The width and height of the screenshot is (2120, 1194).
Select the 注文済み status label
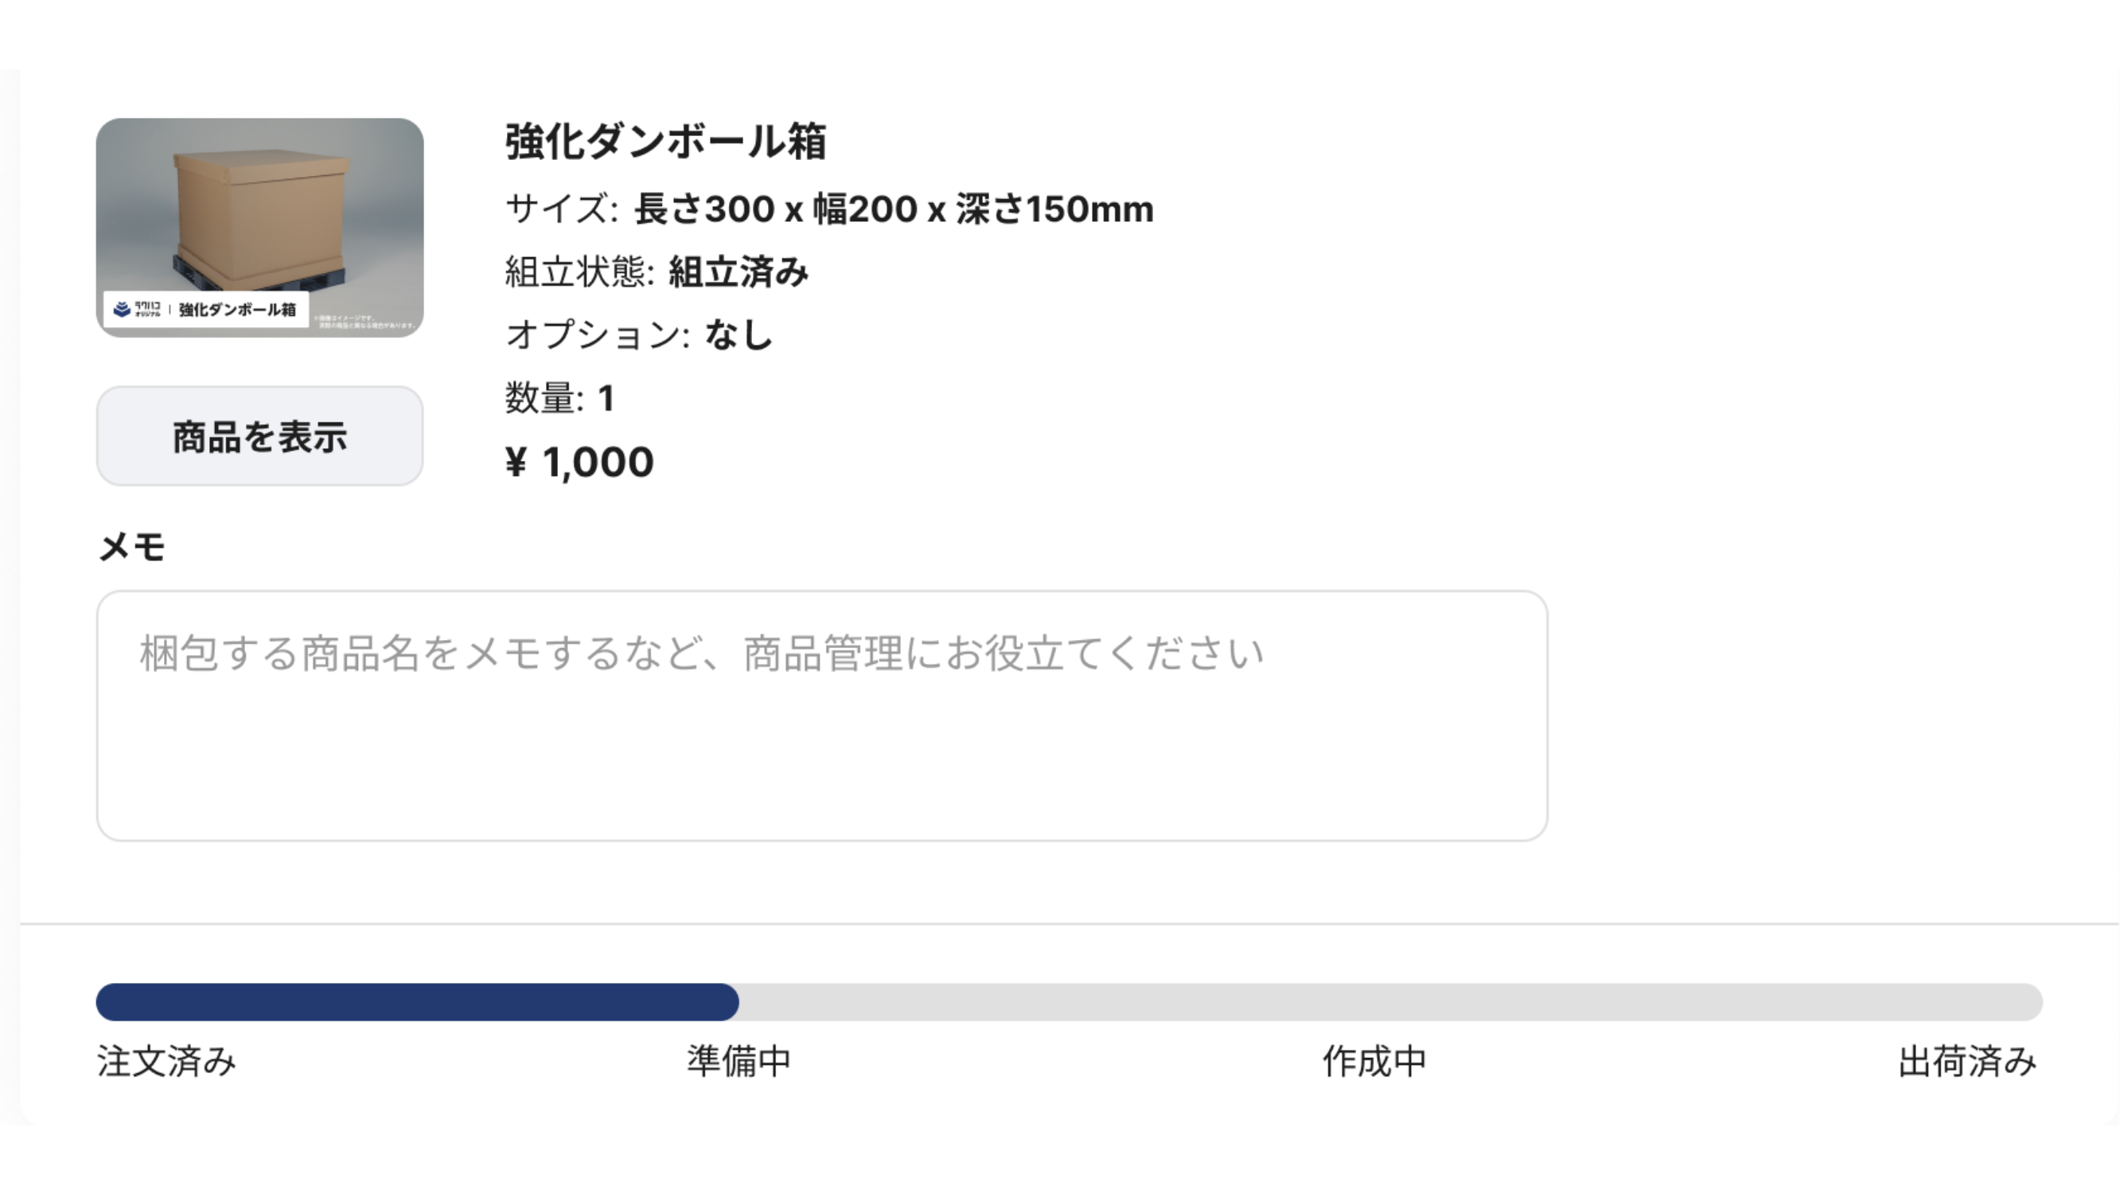tap(166, 1060)
